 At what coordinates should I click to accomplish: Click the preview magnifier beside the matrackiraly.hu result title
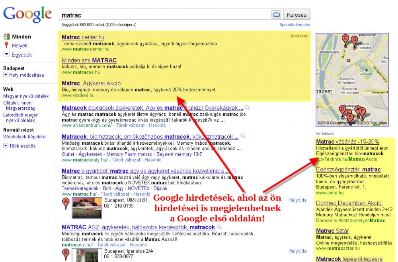click(x=243, y=136)
